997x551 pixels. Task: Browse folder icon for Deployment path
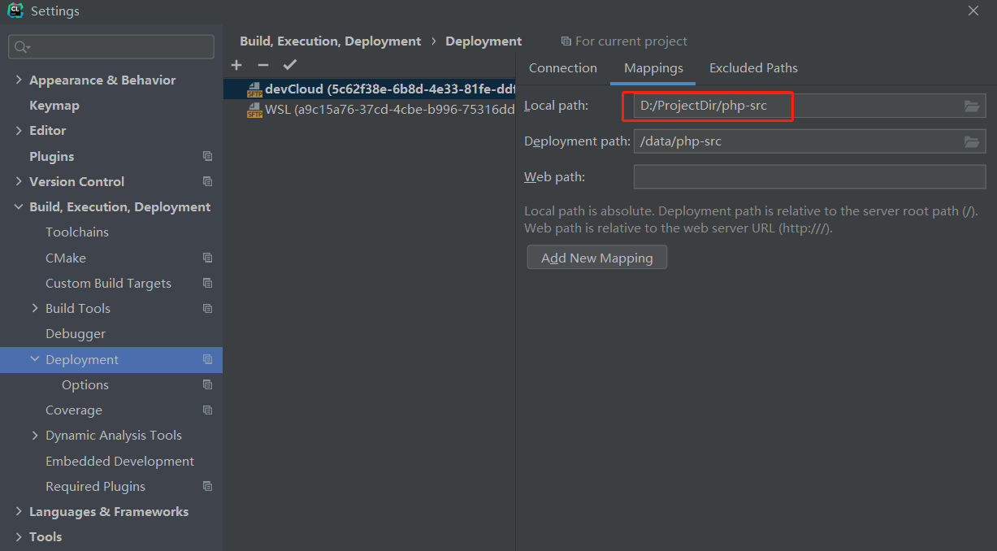(972, 141)
